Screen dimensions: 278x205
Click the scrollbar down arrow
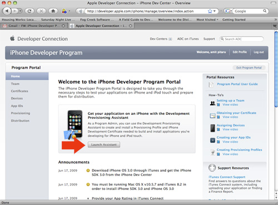pos(276,198)
